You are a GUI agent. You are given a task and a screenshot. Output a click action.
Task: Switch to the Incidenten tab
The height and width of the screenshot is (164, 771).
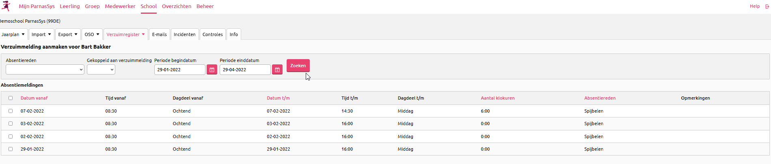coord(184,34)
